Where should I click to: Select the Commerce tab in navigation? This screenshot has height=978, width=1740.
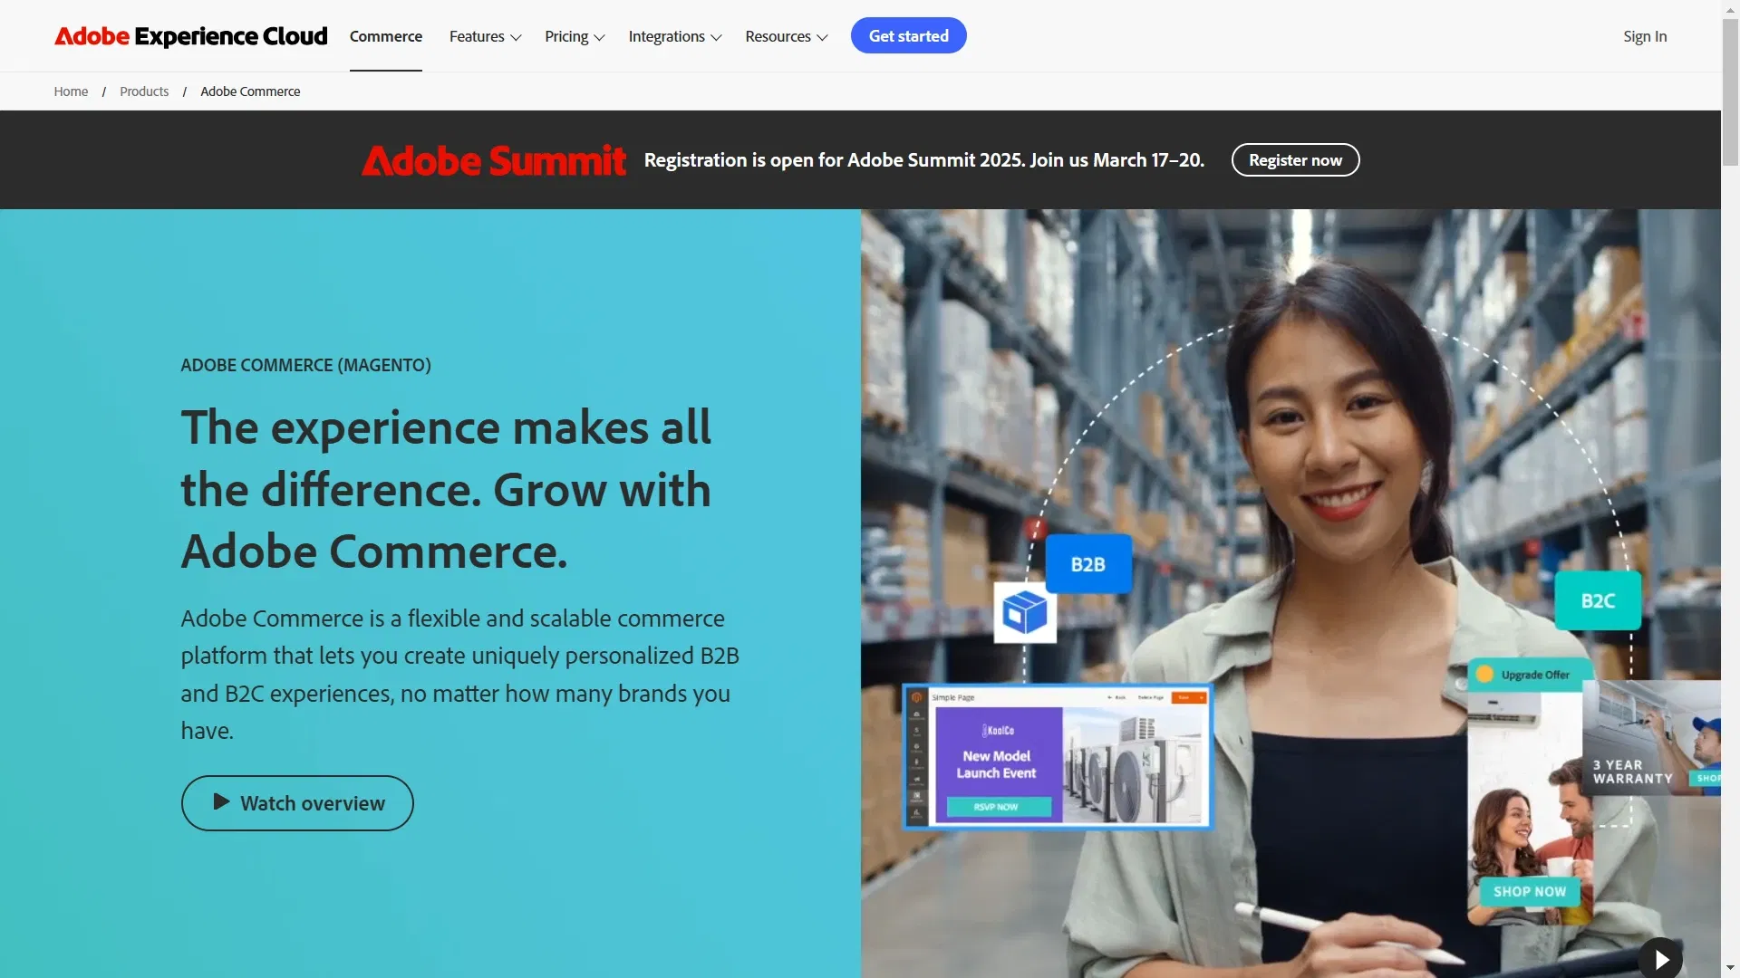click(386, 36)
